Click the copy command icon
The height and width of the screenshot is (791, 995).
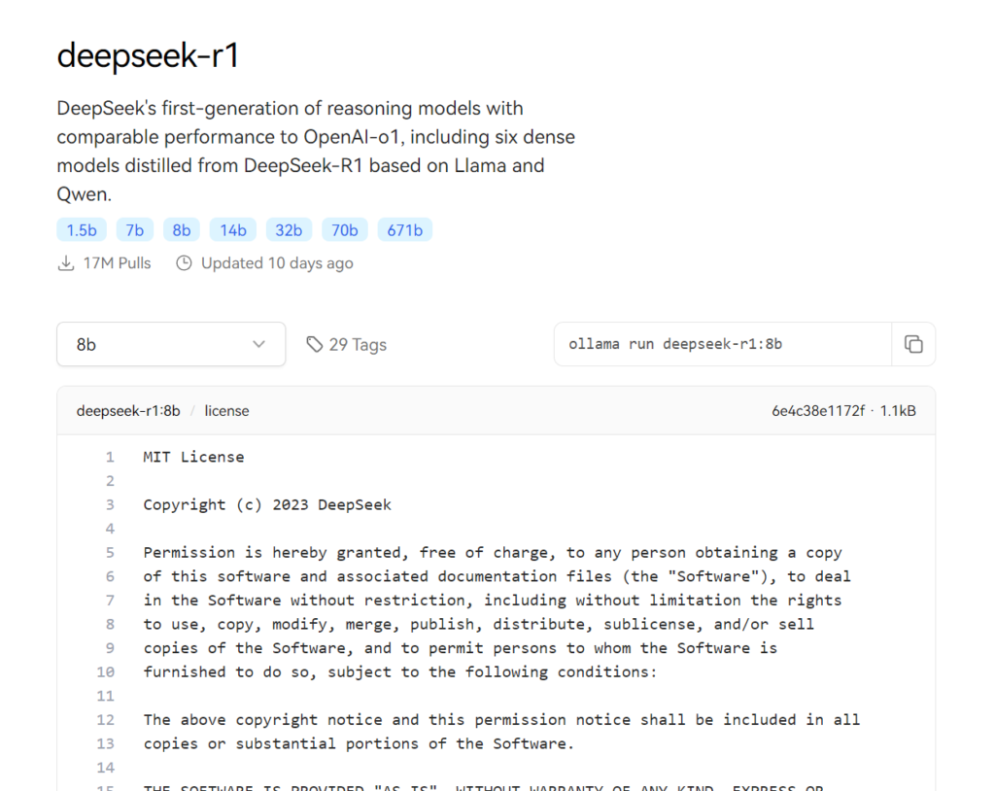point(912,344)
